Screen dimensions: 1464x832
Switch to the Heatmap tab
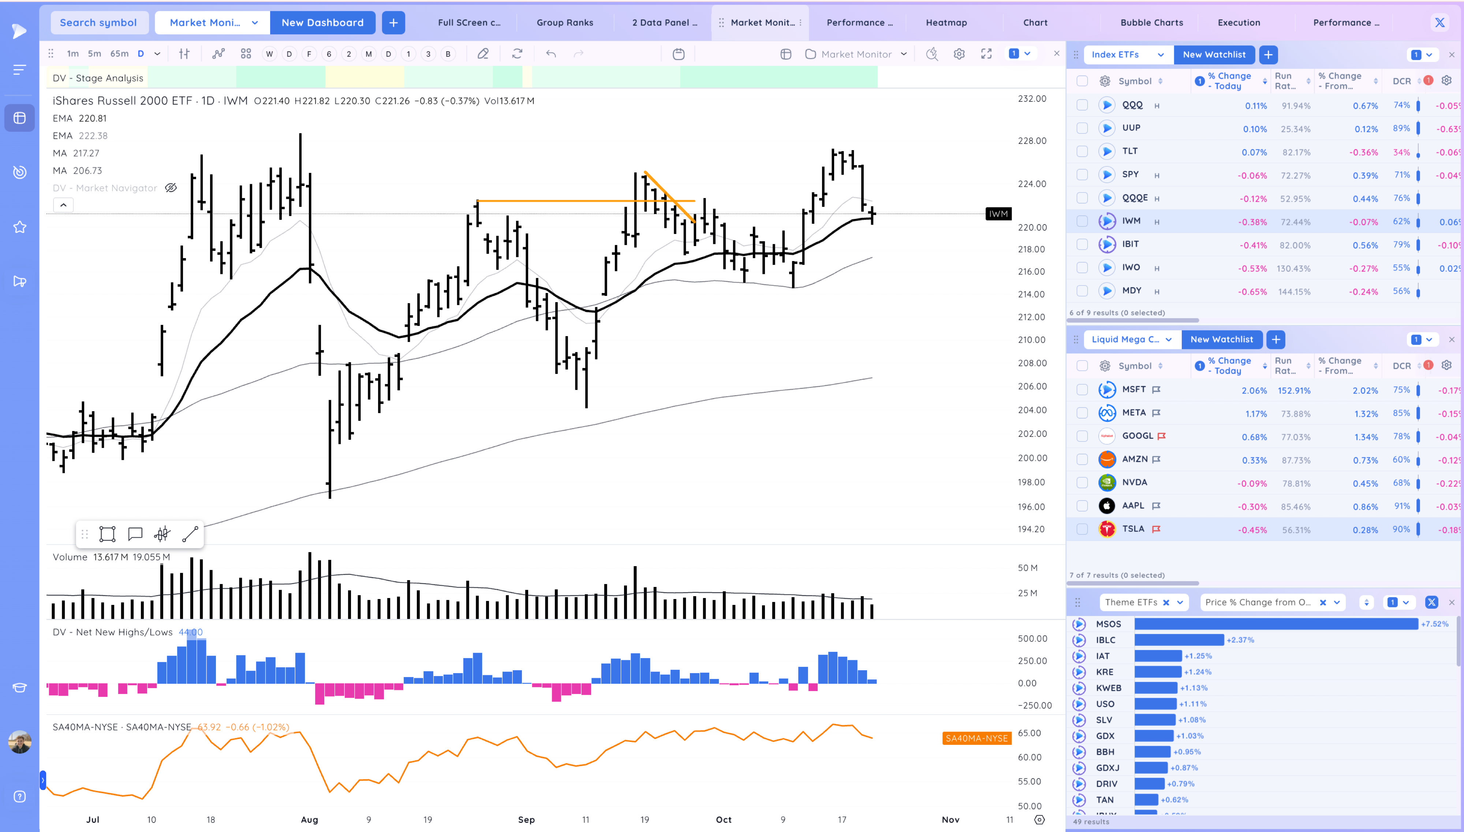[x=946, y=23]
